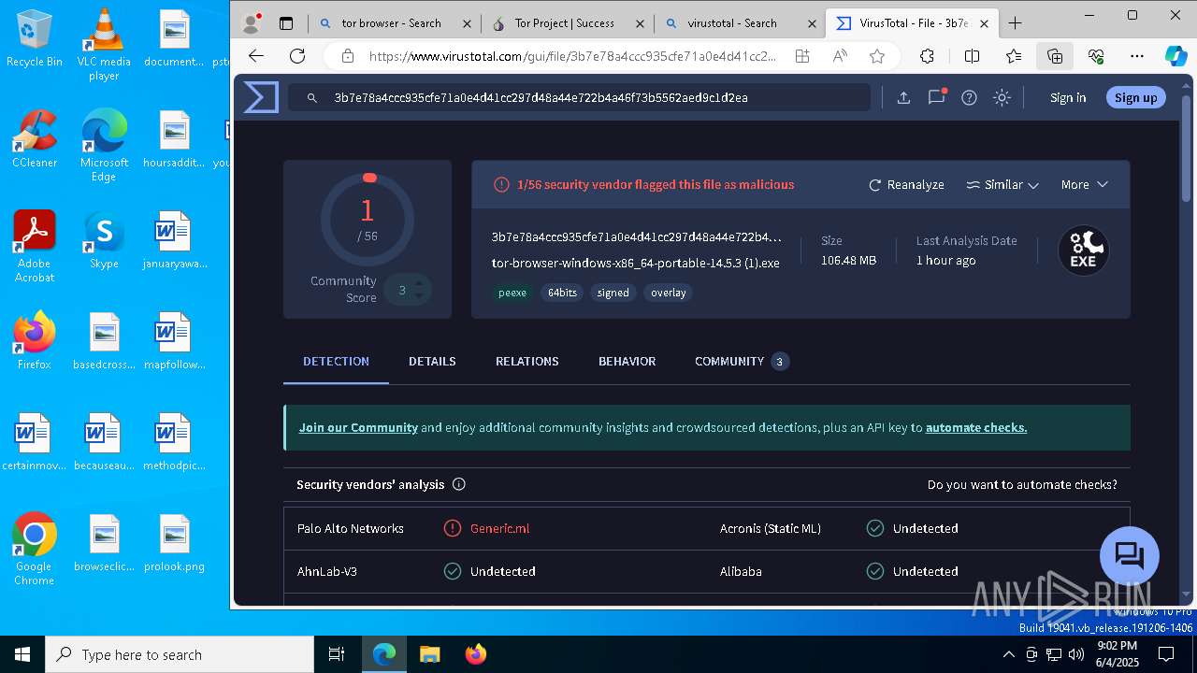Open Edge settings and more menu
The width and height of the screenshot is (1197, 673).
1137,56
